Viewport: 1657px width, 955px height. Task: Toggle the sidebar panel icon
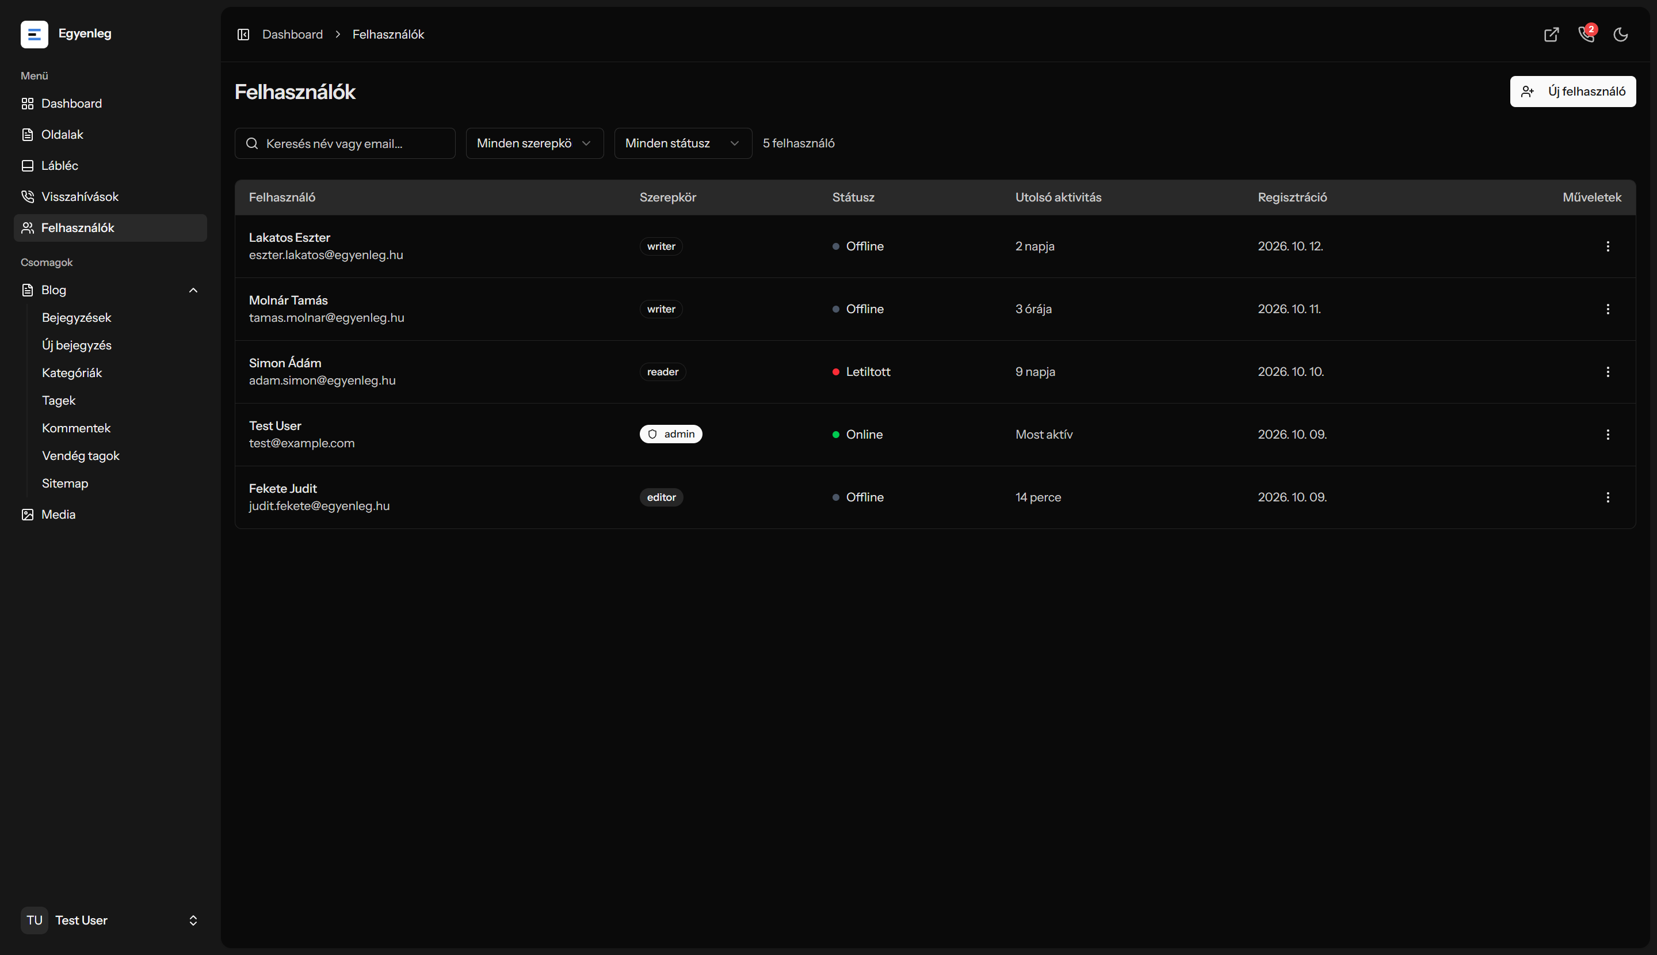point(243,34)
